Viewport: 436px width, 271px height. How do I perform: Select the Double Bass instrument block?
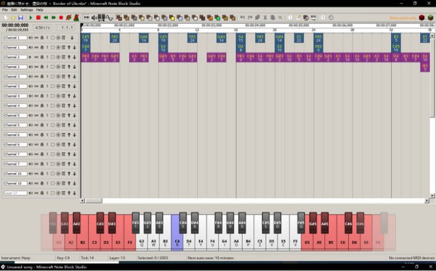(x=126, y=17)
